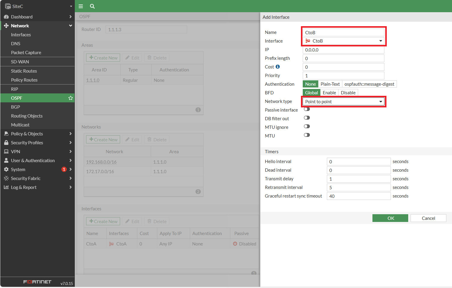
Task: Click the Hello interval input field
Action: pos(359,162)
